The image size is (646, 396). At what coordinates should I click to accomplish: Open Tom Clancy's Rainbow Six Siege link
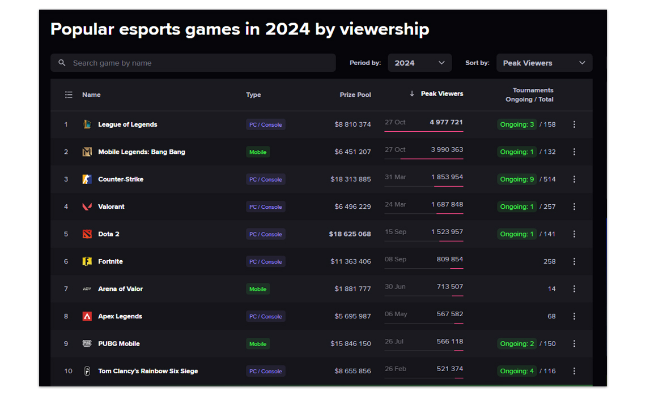148,371
